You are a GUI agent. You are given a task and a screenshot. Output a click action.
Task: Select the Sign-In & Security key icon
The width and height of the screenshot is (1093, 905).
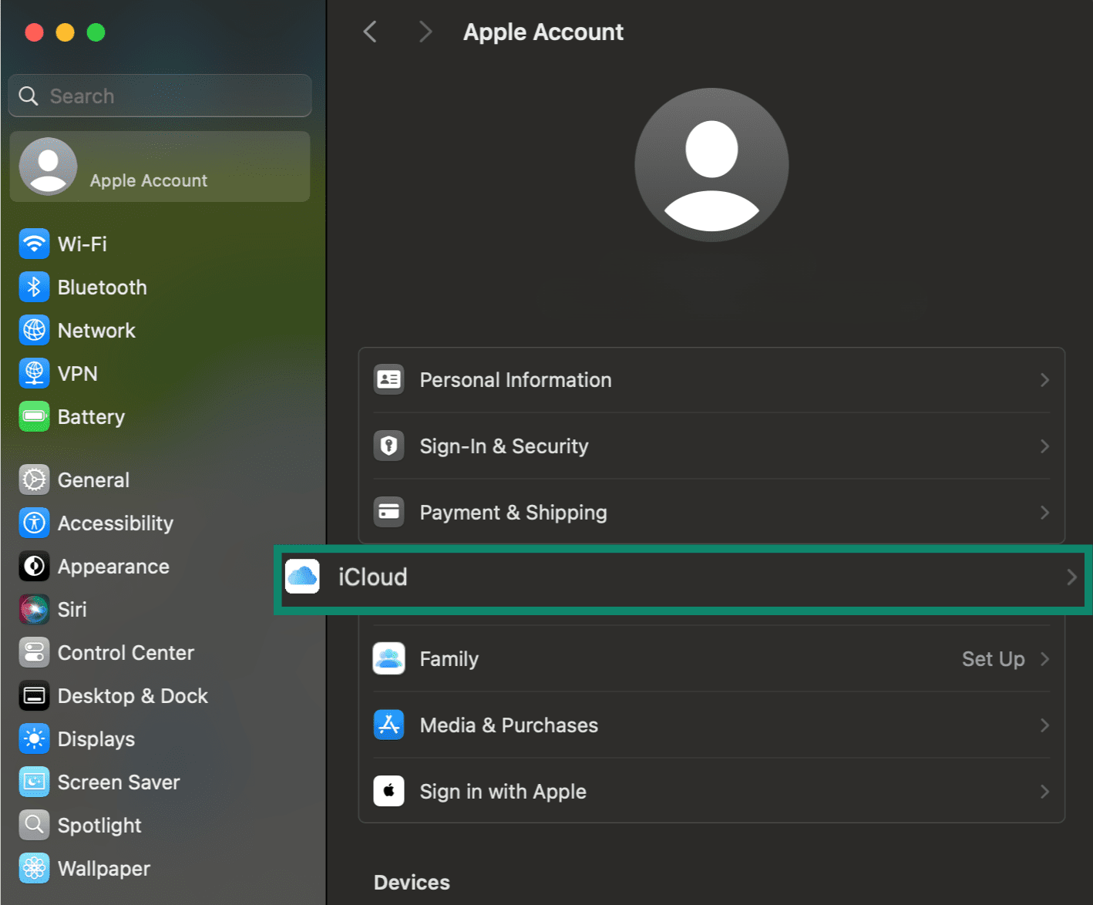[389, 446]
